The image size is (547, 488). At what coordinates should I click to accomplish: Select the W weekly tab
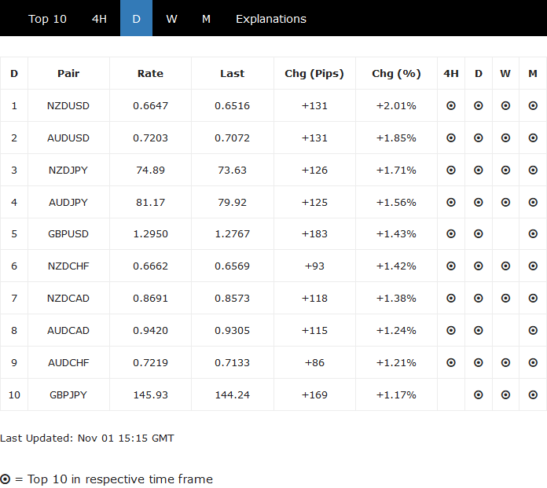coord(171,19)
